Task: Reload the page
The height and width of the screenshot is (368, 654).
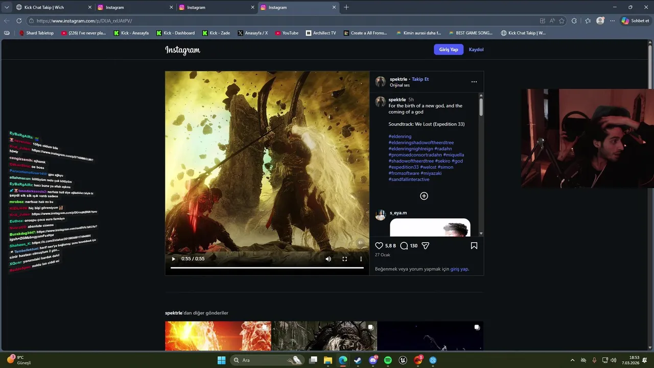Action: click(x=19, y=21)
